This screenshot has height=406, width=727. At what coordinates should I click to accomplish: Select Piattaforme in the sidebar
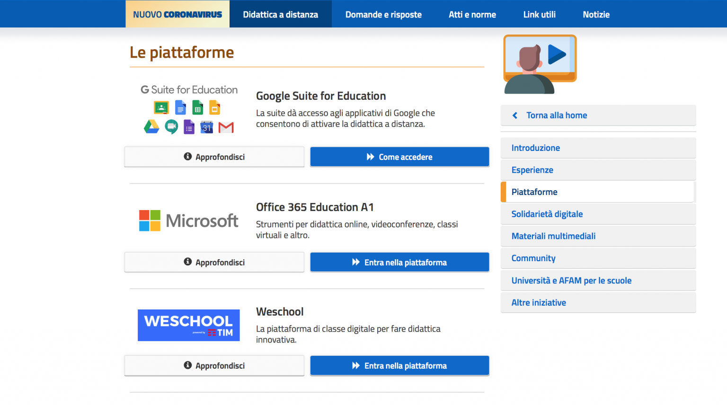pyautogui.click(x=598, y=192)
